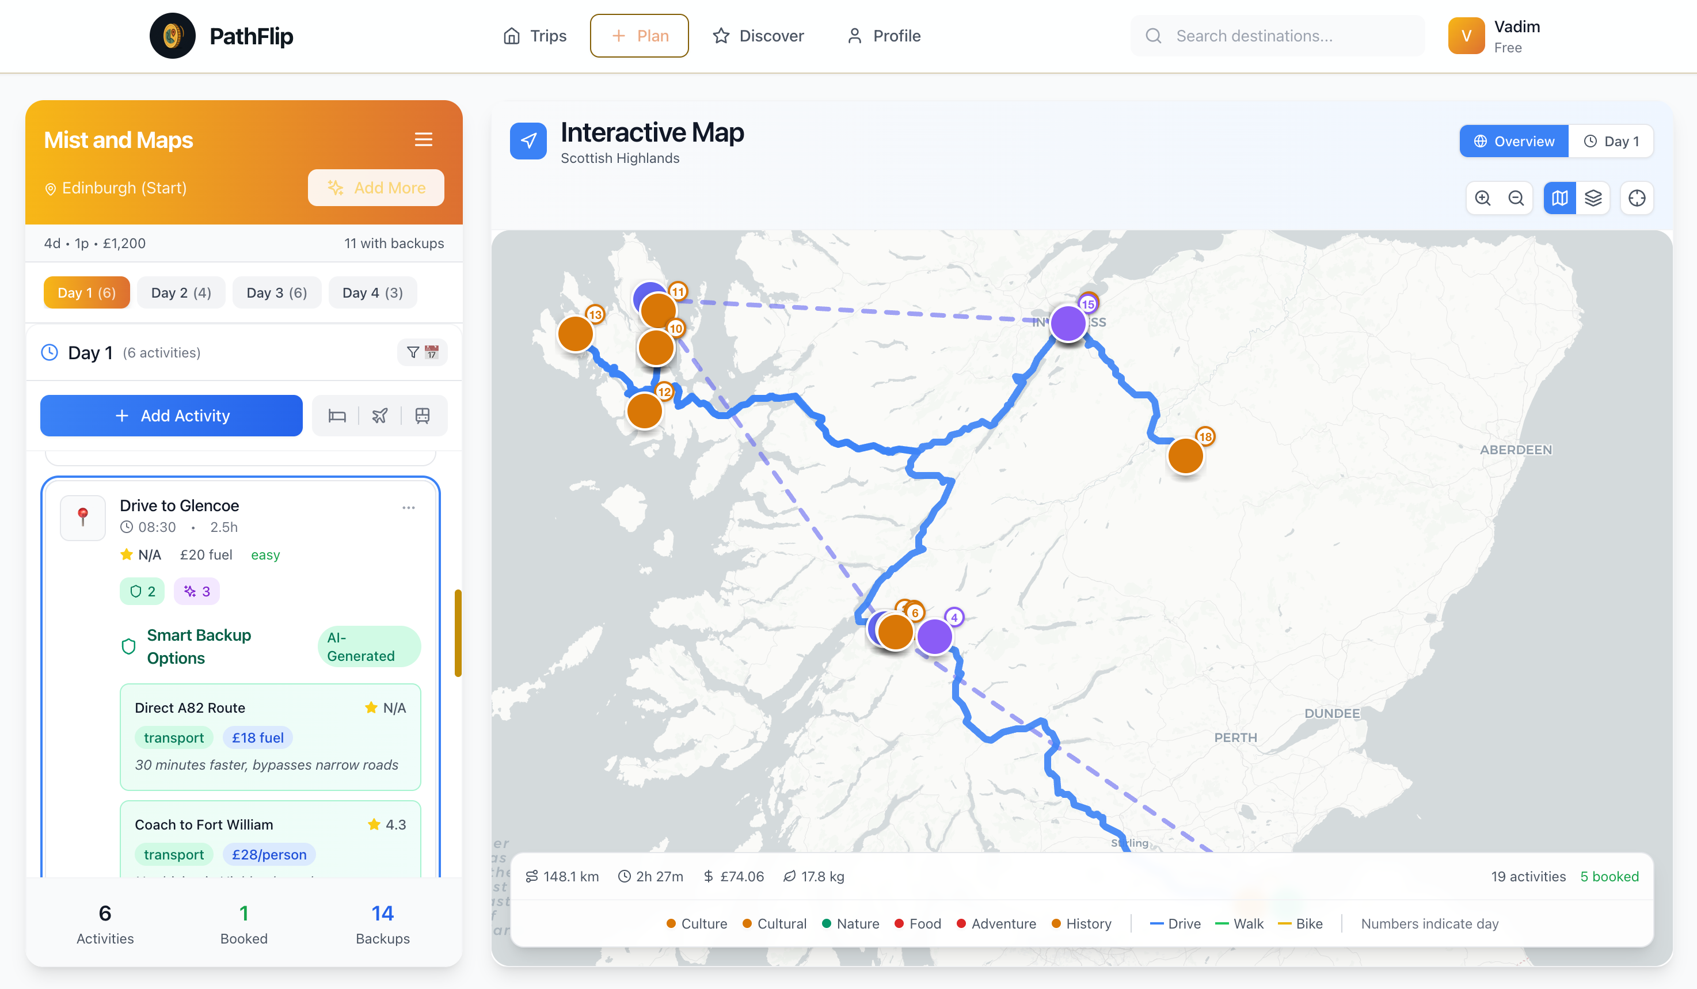Click the map zoom in icon
This screenshot has height=989, width=1697.
coord(1482,198)
